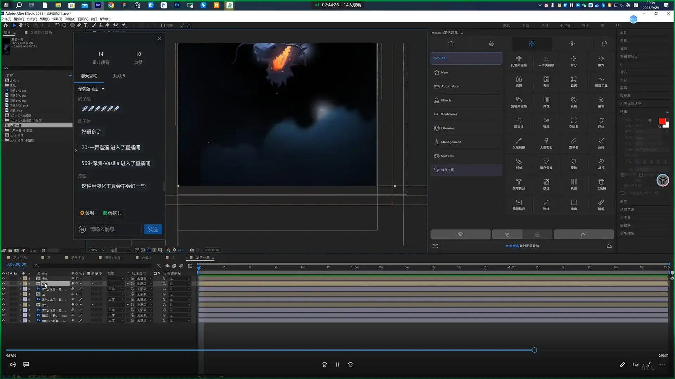
Task: Open blend mode dropdown for layer 3
Action: click(x=116, y=289)
